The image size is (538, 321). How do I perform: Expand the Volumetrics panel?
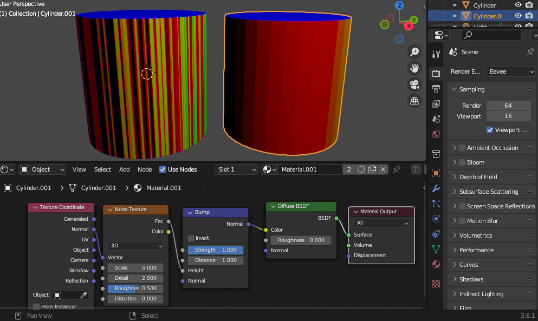[x=454, y=235]
